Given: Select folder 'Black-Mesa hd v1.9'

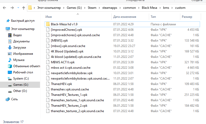Looking at the screenshot, I should [x=64, y=24].
